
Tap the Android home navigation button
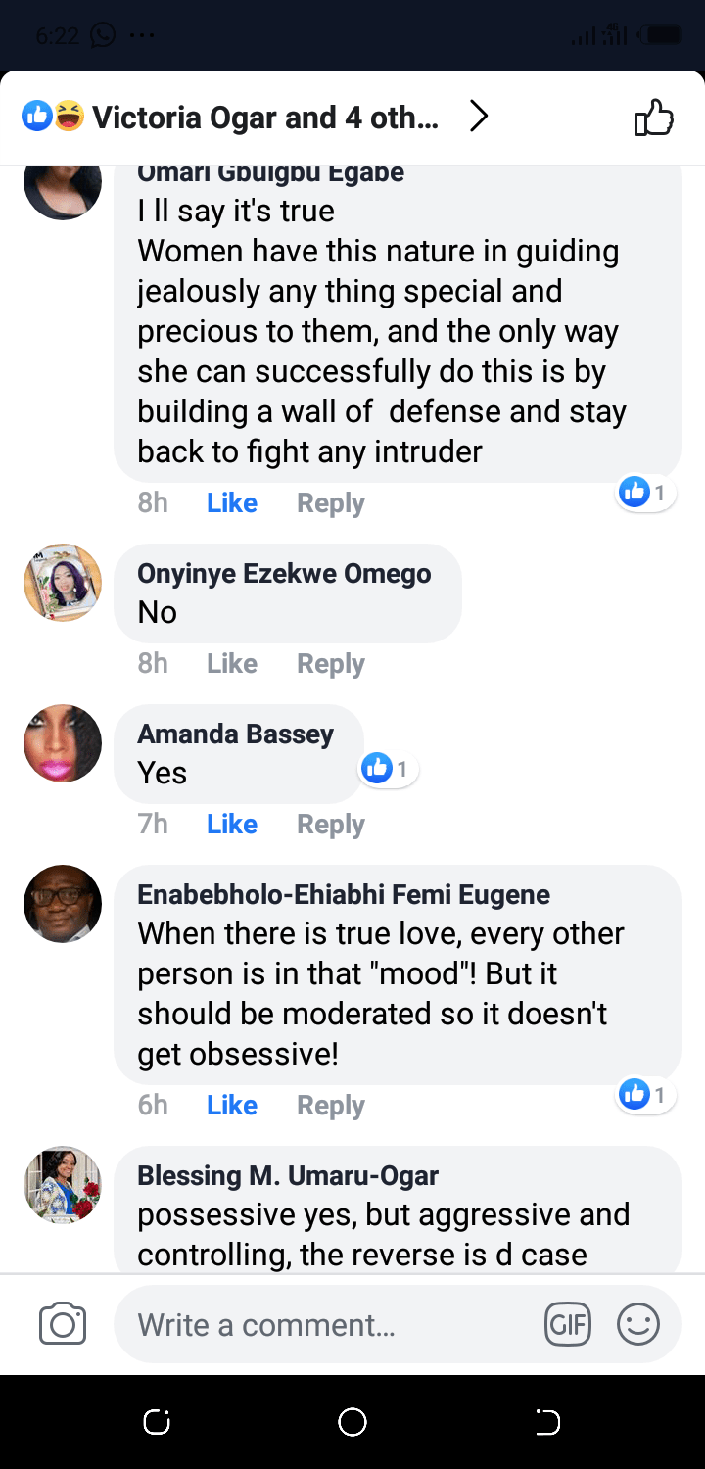point(352,1421)
